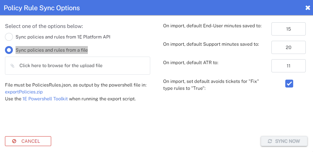Click the "default End-User minutes saved to" label
This screenshot has height=152, width=313.
tap(212, 26)
